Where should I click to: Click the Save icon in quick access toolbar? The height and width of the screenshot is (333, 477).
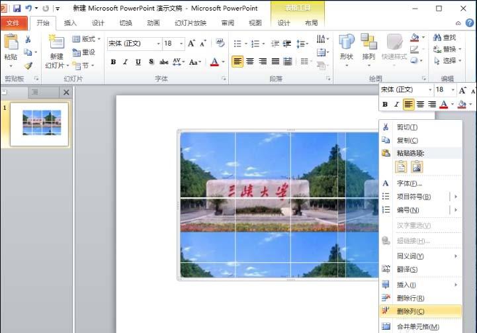(x=17, y=9)
